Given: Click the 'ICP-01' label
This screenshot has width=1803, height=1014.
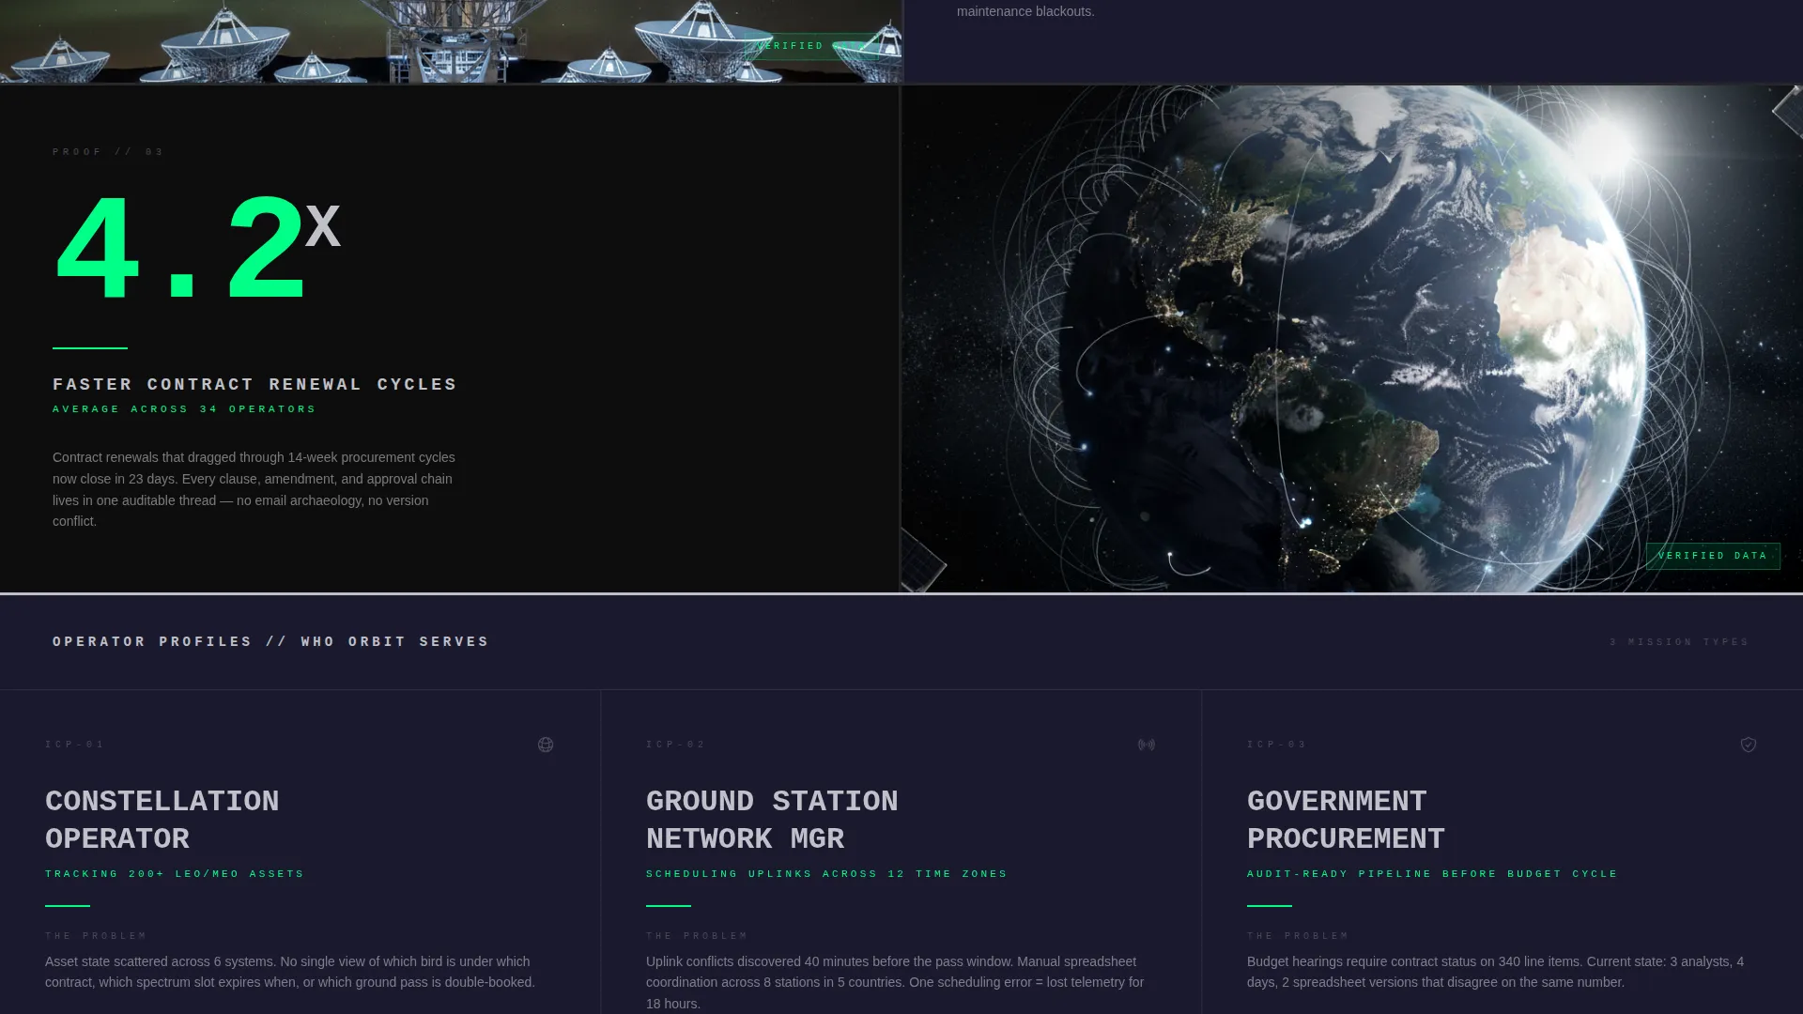Looking at the screenshot, I should [75, 745].
